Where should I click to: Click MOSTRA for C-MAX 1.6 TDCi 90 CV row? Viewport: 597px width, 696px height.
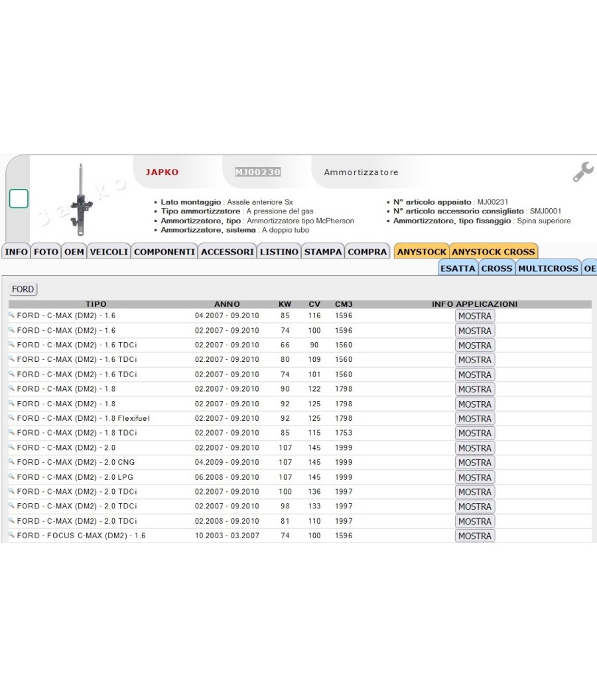click(475, 345)
